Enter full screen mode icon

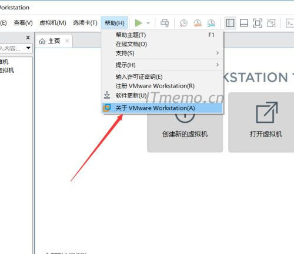[x=258, y=23]
